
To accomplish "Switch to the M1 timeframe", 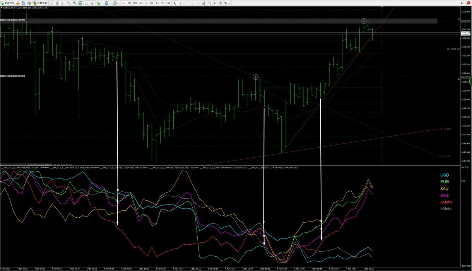I will tap(124, 3).
